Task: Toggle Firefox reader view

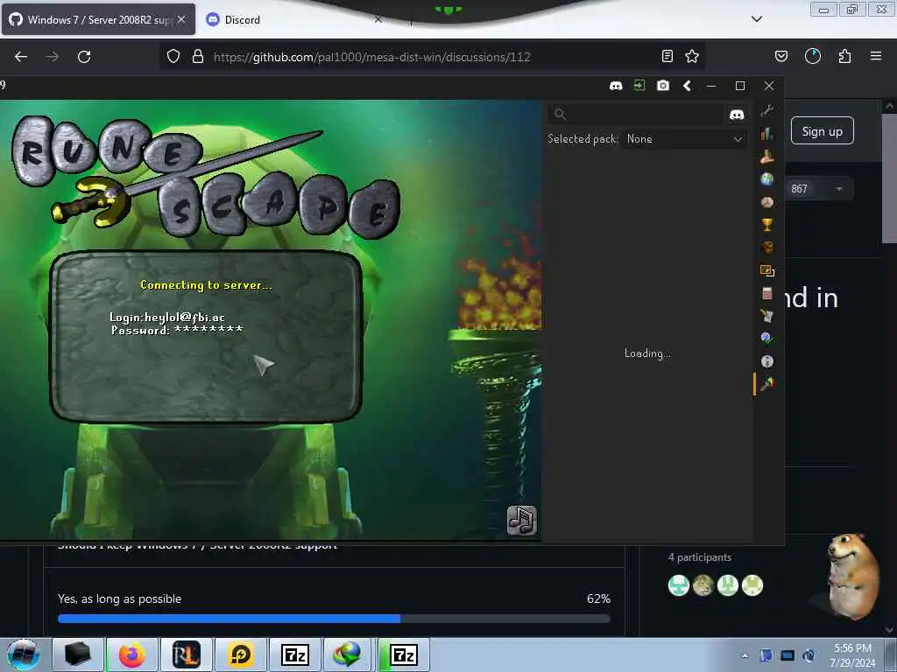Action: (667, 56)
